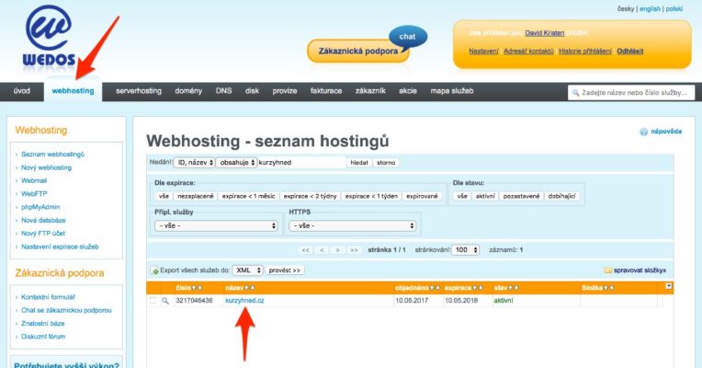Open the 'ID, název' search field dropdown
702x368 pixels.
194,163
